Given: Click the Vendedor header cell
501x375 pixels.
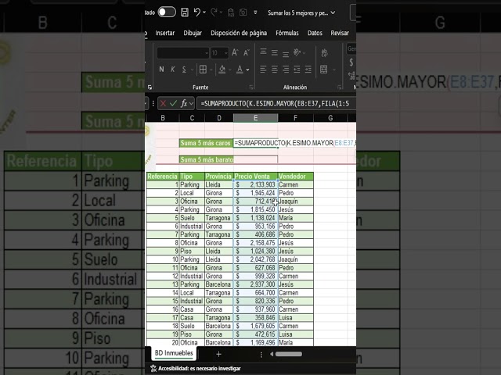Looking at the screenshot, I should 296,177.
